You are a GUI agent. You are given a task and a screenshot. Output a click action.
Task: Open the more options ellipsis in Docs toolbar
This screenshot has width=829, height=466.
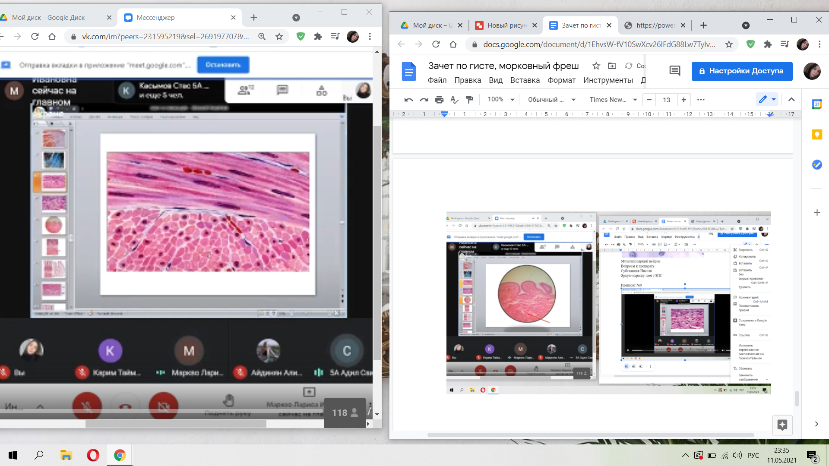point(701,100)
